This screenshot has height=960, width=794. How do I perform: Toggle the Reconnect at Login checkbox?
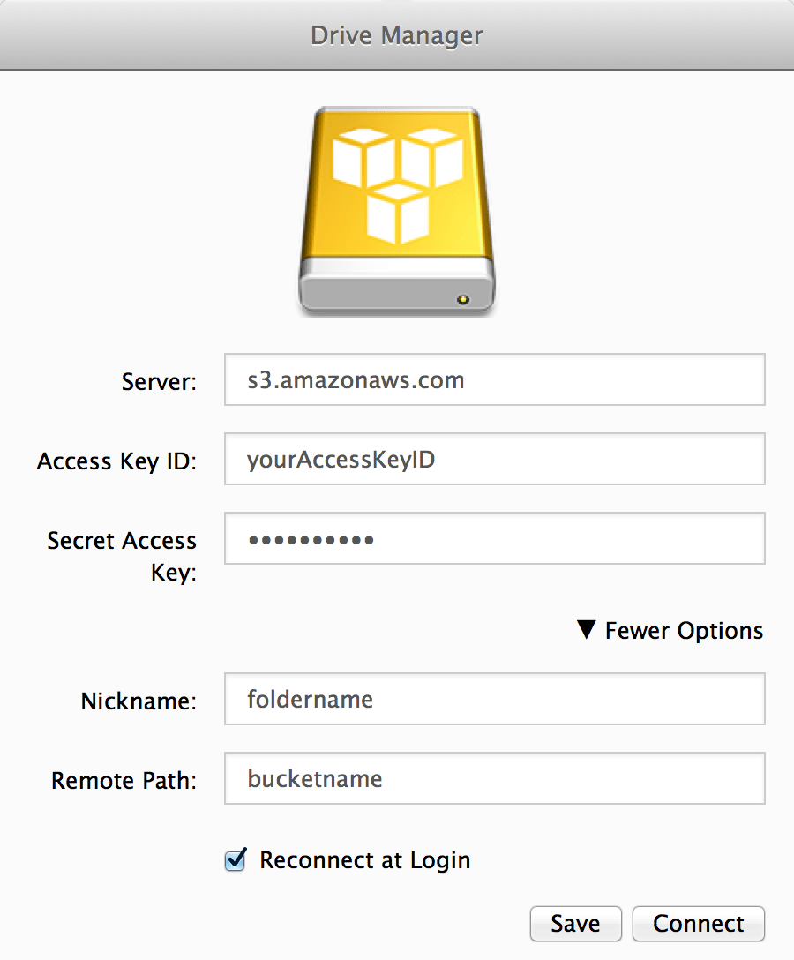click(235, 859)
